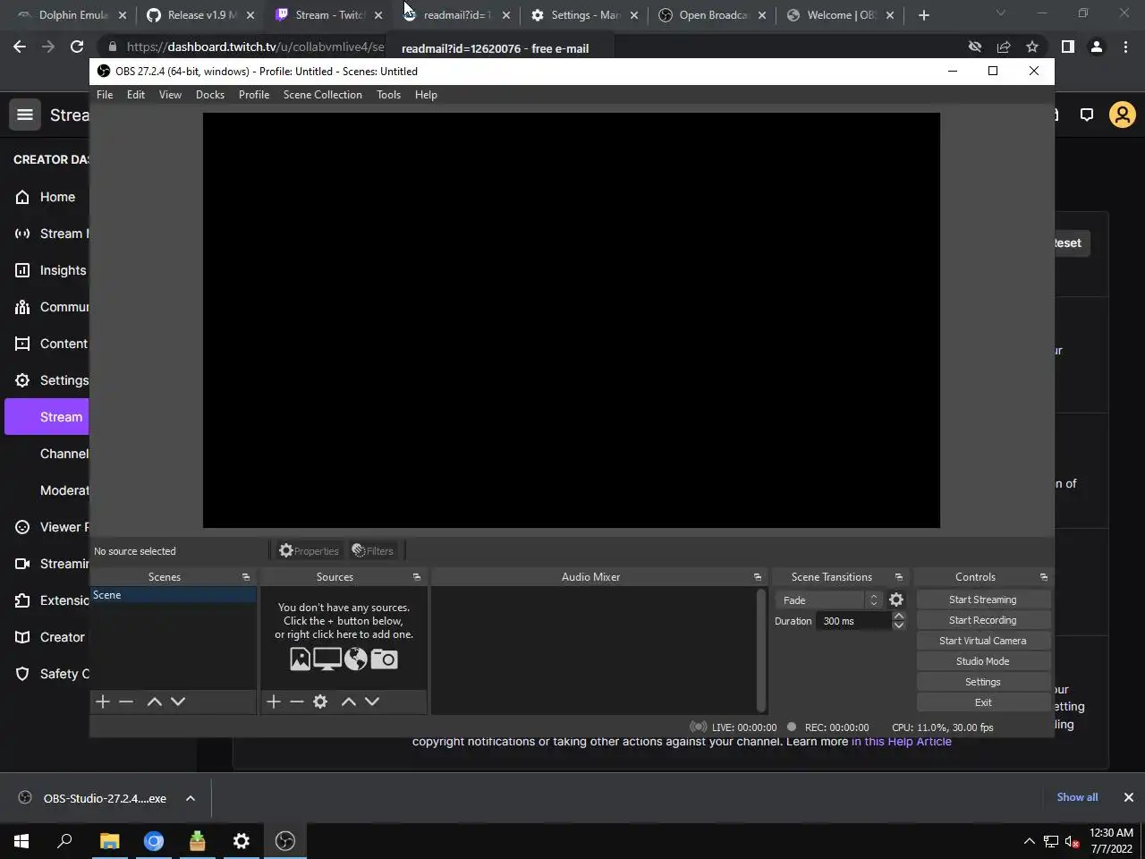The height and width of the screenshot is (859, 1145).
Task: Click Show all downloads
Action: pos(1077,797)
